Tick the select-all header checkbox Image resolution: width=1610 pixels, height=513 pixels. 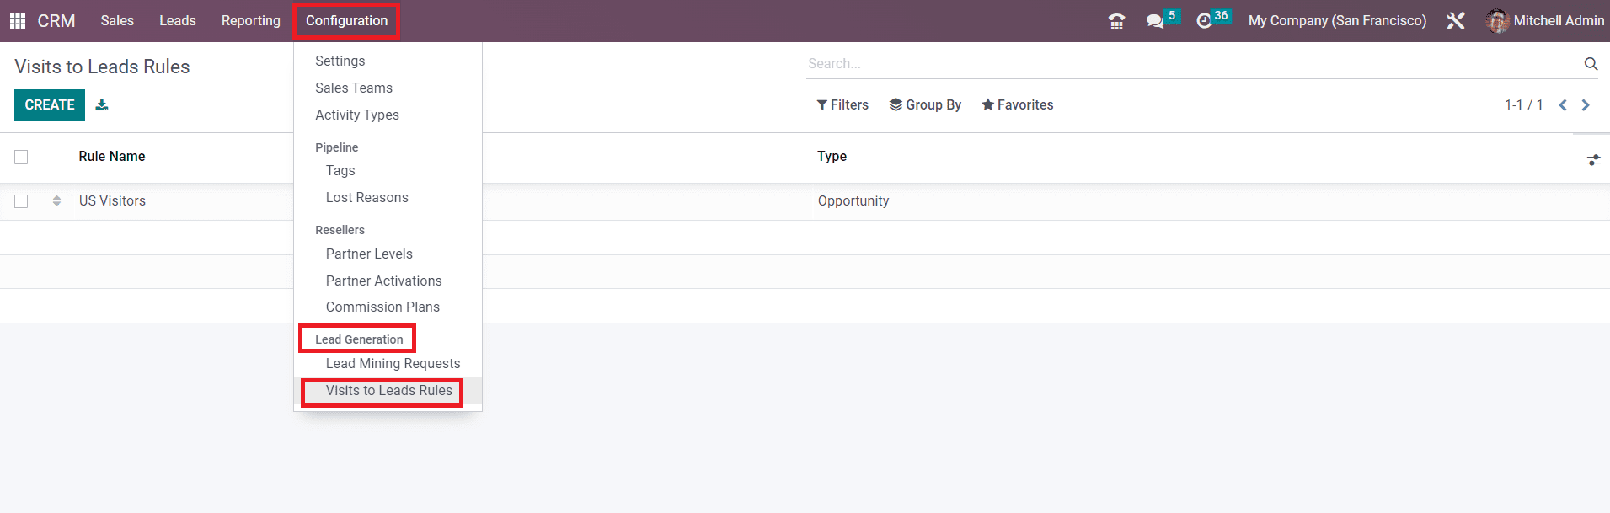pyautogui.click(x=22, y=157)
